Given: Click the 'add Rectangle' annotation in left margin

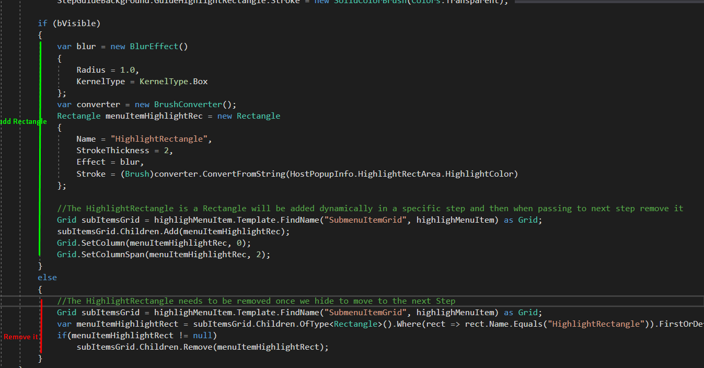Looking at the screenshot, I should tap(24, 121).
